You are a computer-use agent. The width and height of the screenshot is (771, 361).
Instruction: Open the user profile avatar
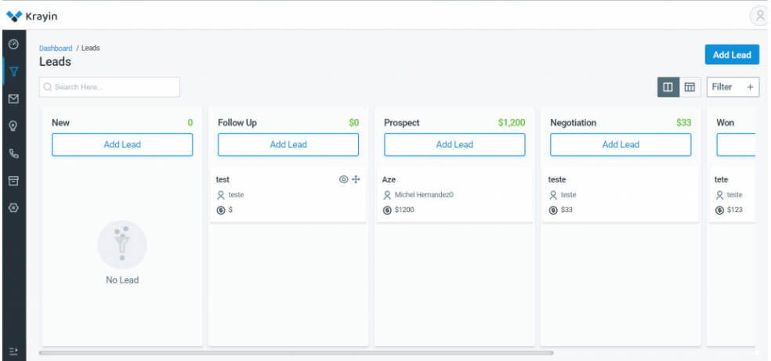(x=759, y=16)
